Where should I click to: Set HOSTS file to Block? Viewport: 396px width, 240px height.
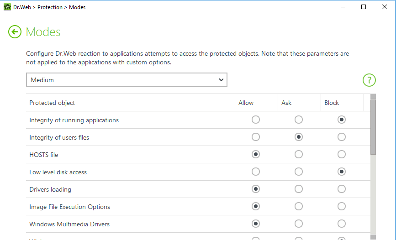[x=342, y=154]
